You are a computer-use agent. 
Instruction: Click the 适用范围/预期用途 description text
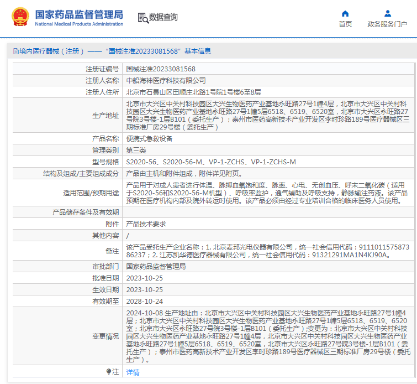point(267,193)
